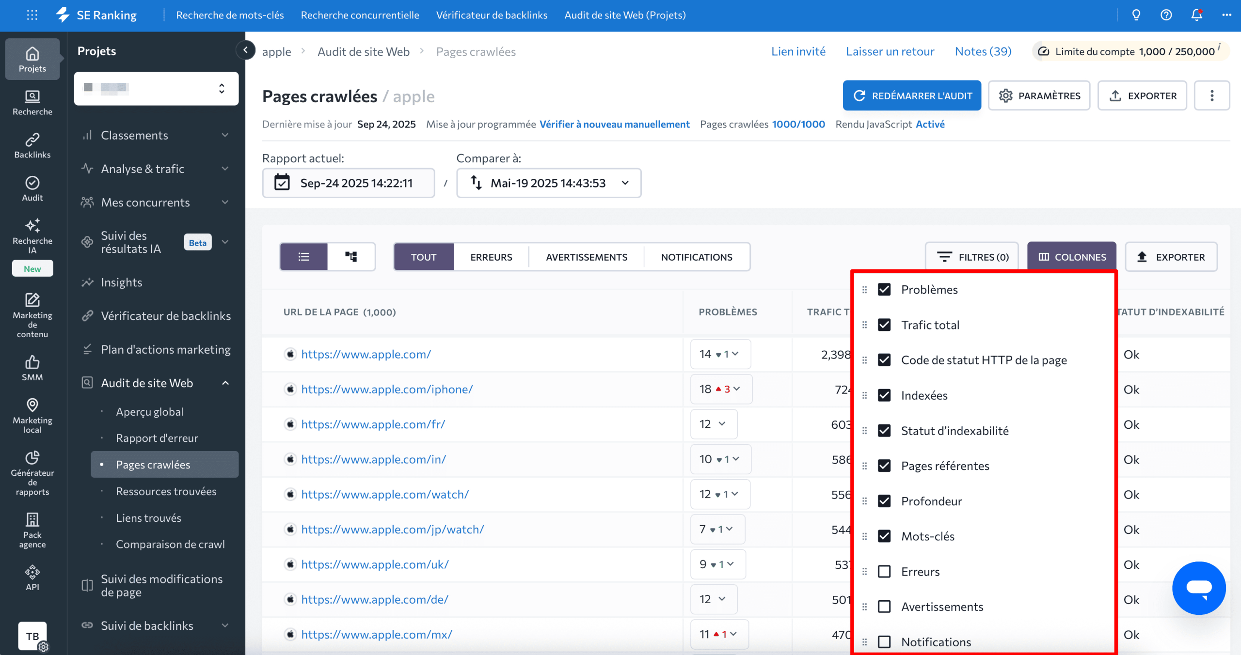1241x655 pixels.
Task: Open the apps grid menu icon
Action: click(x=32, y=15)
